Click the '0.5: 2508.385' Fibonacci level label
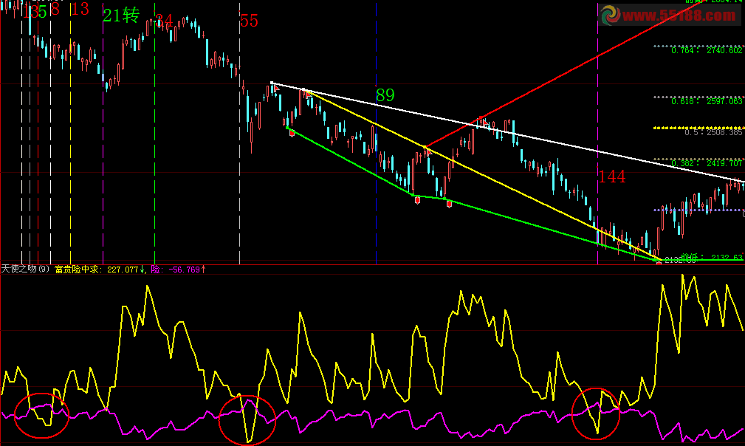This screenshot has width=745, height=446. pyautogui.click(x=713, y=132)
